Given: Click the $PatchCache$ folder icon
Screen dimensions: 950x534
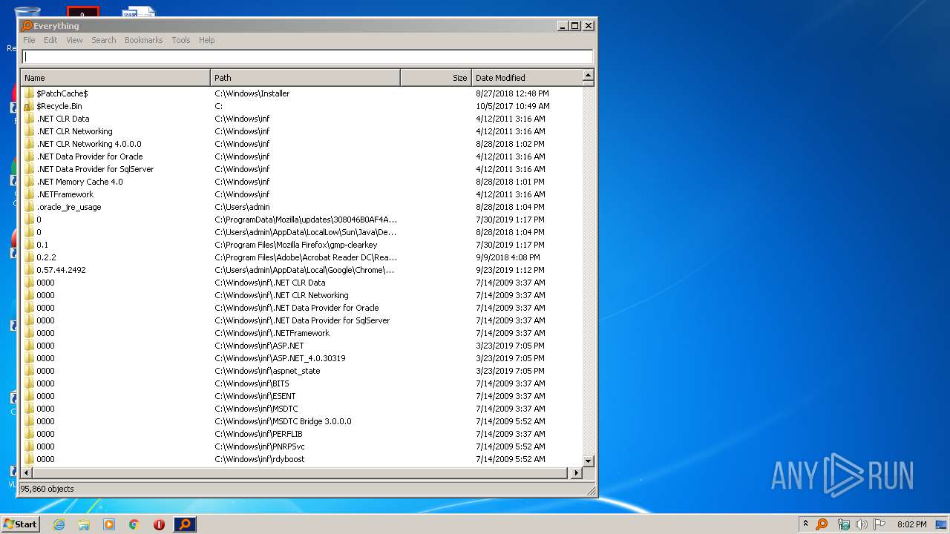Looking at the screenshot, I should [29, 93].
